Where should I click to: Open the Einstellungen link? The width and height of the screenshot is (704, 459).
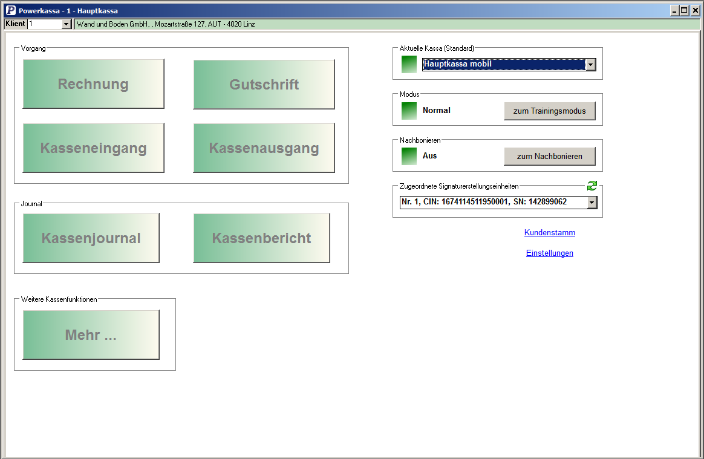pyautogui.click(x=549, y=253)
